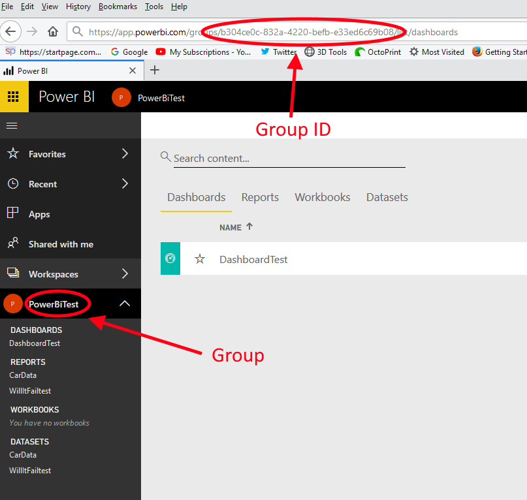Click the NAME column header
The height and width of the screenshot is (500, 527).
(231, 228)
